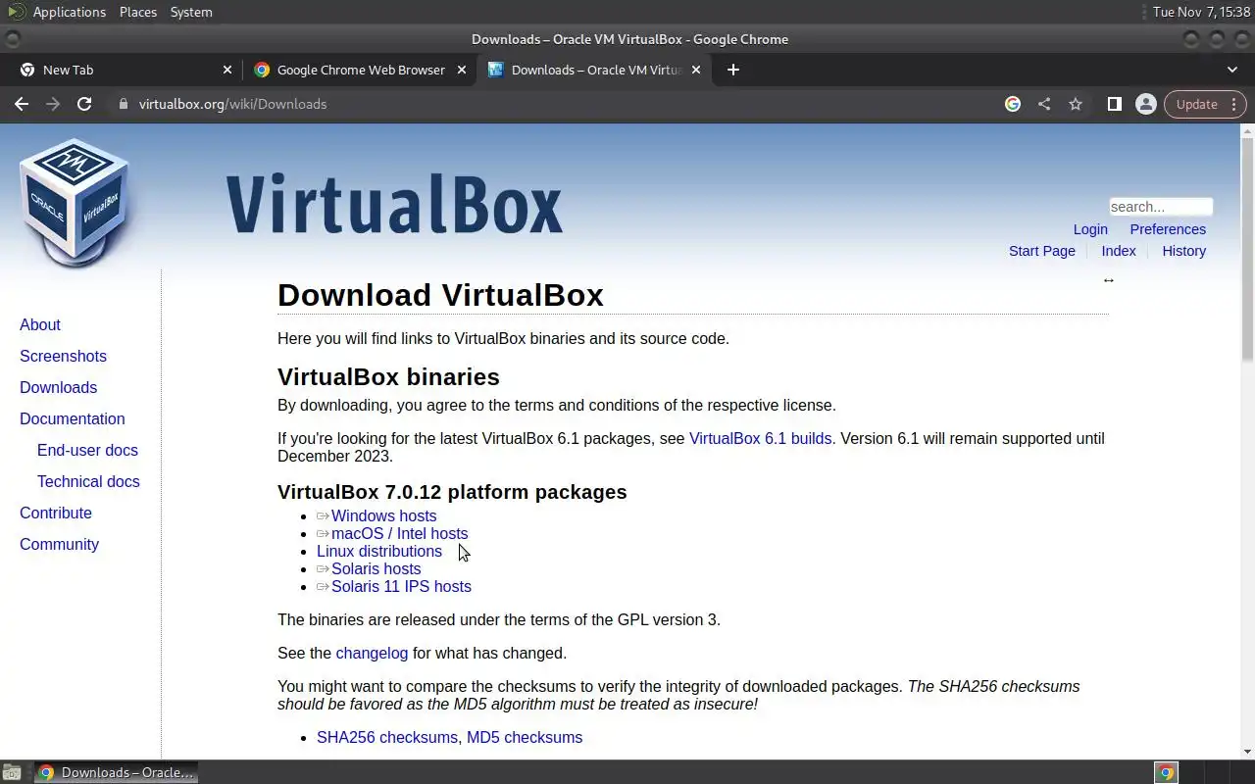Select the Downloads – Oracle VM VirtualBox tab
The width and height of the screenshot is (1255, 784).
(593, 70)
